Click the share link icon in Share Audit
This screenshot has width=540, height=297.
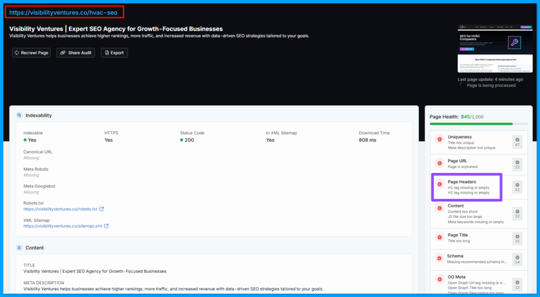click(x=63, y=53)
